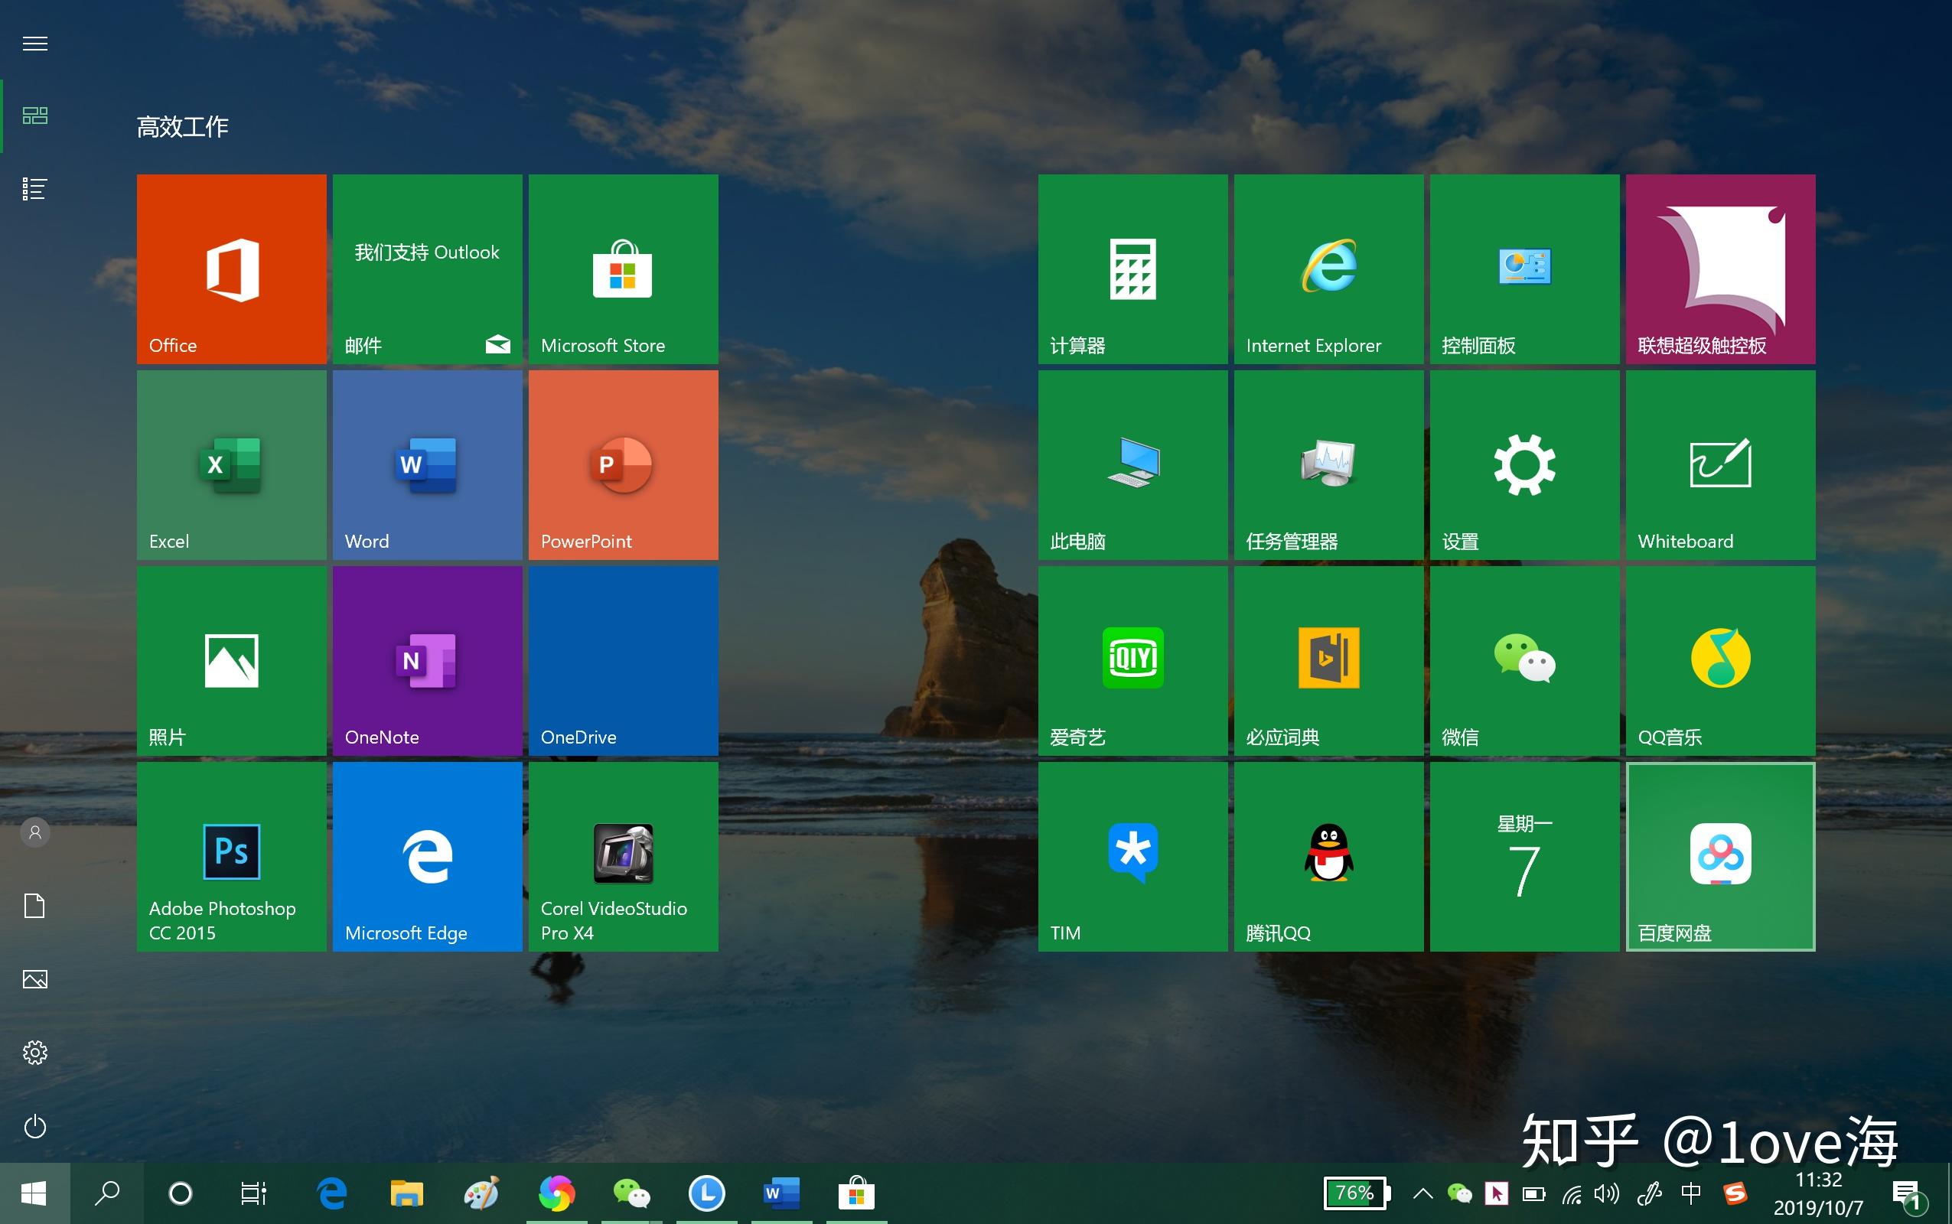The image size is (1952, 1224).
Task: Open the Photos (照片) tile
Action: (x=232, y=660)
